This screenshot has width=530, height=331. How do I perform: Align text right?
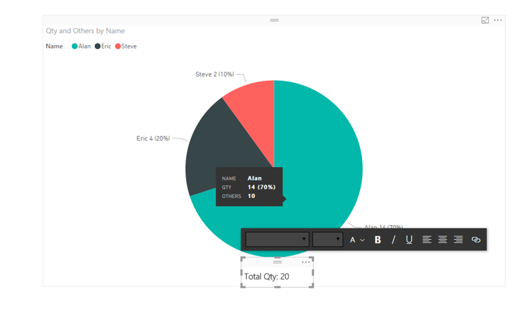(458, 240)
